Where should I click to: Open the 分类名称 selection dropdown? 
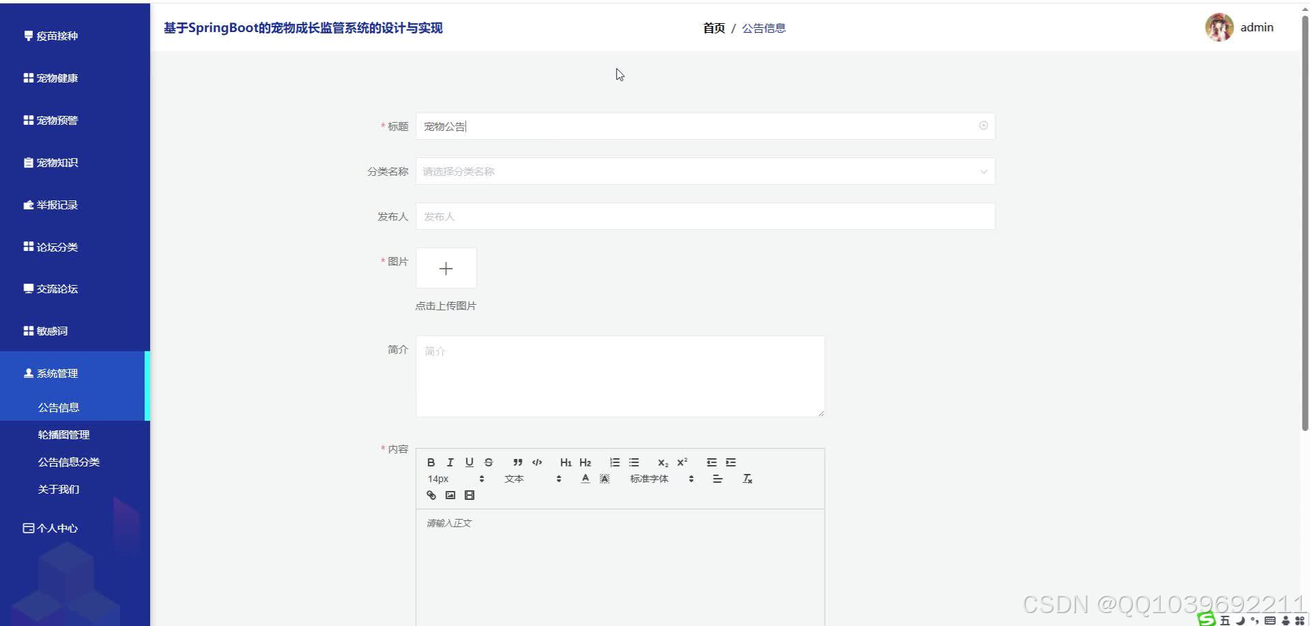706,171
